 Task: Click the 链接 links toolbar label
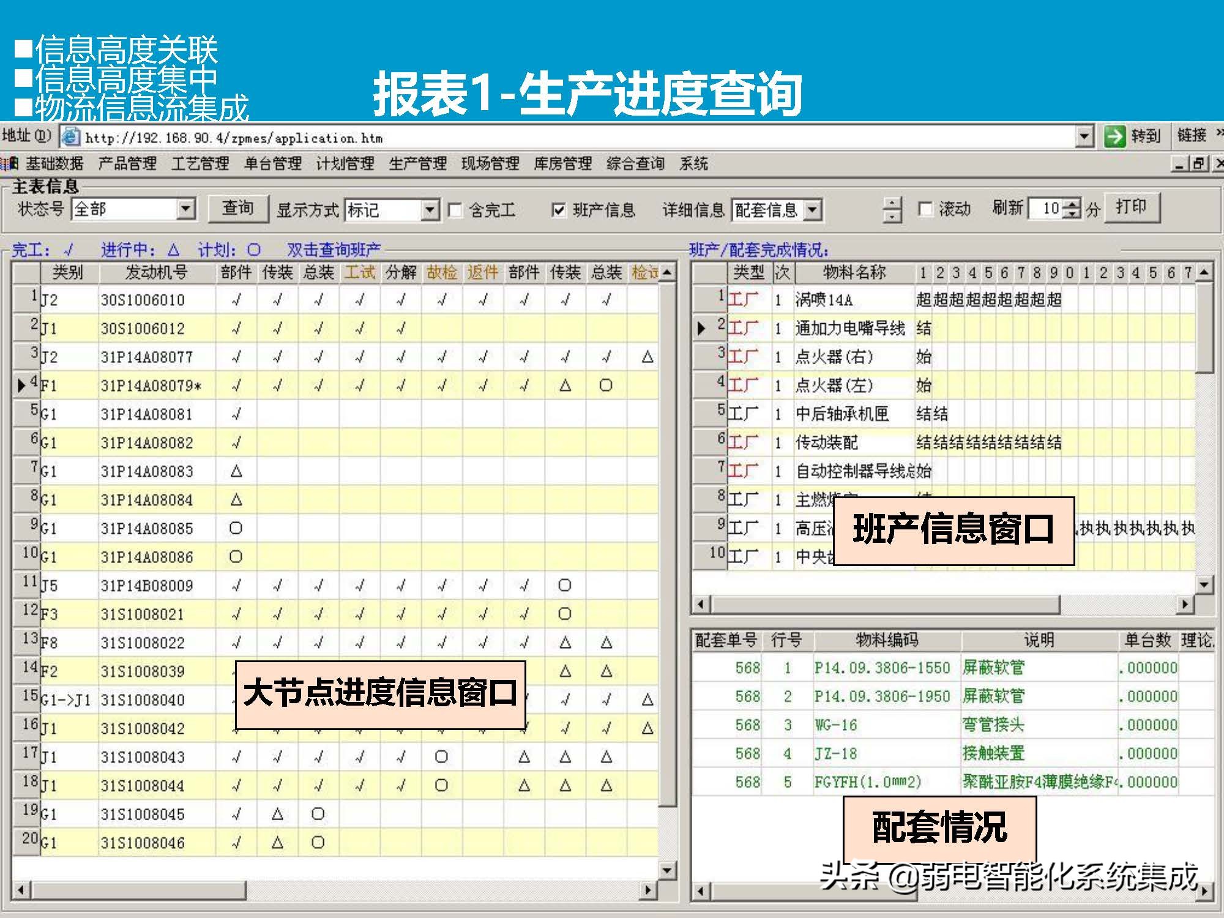click(1192, 135)
